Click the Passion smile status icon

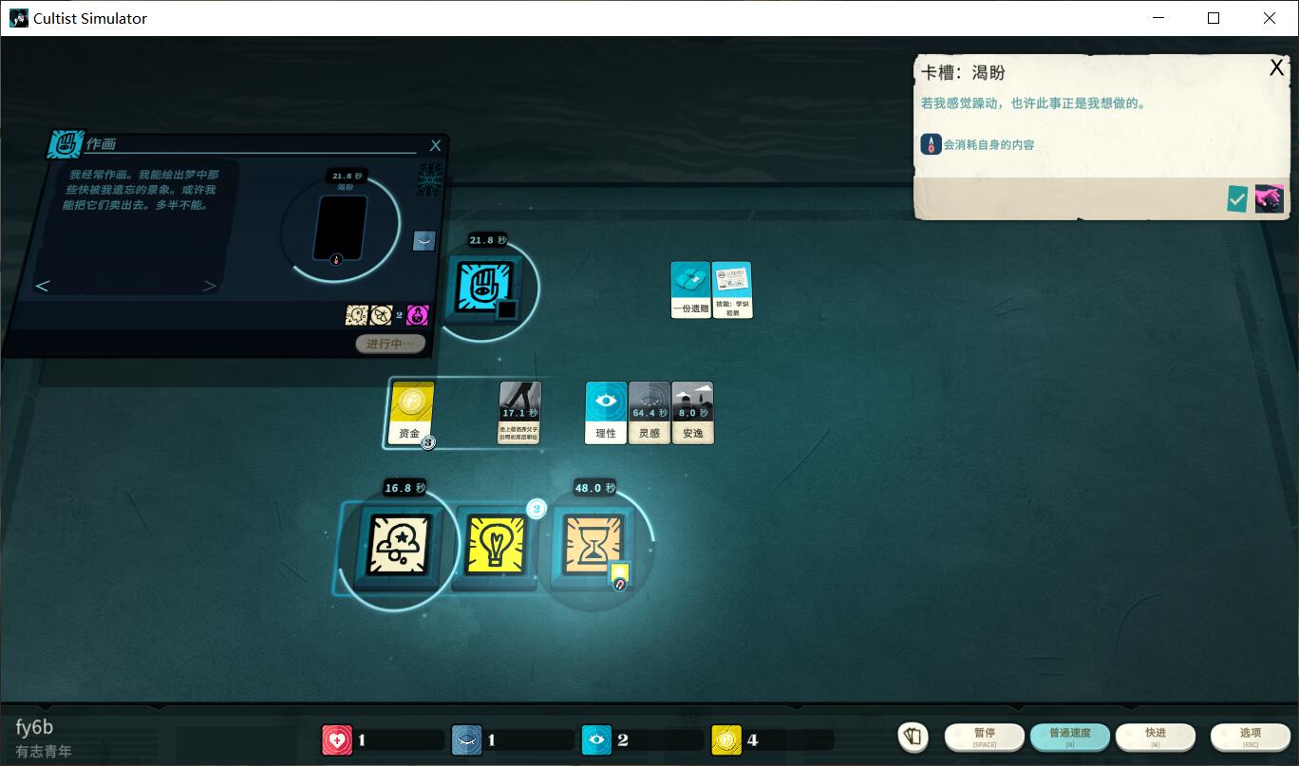point(466,739)
